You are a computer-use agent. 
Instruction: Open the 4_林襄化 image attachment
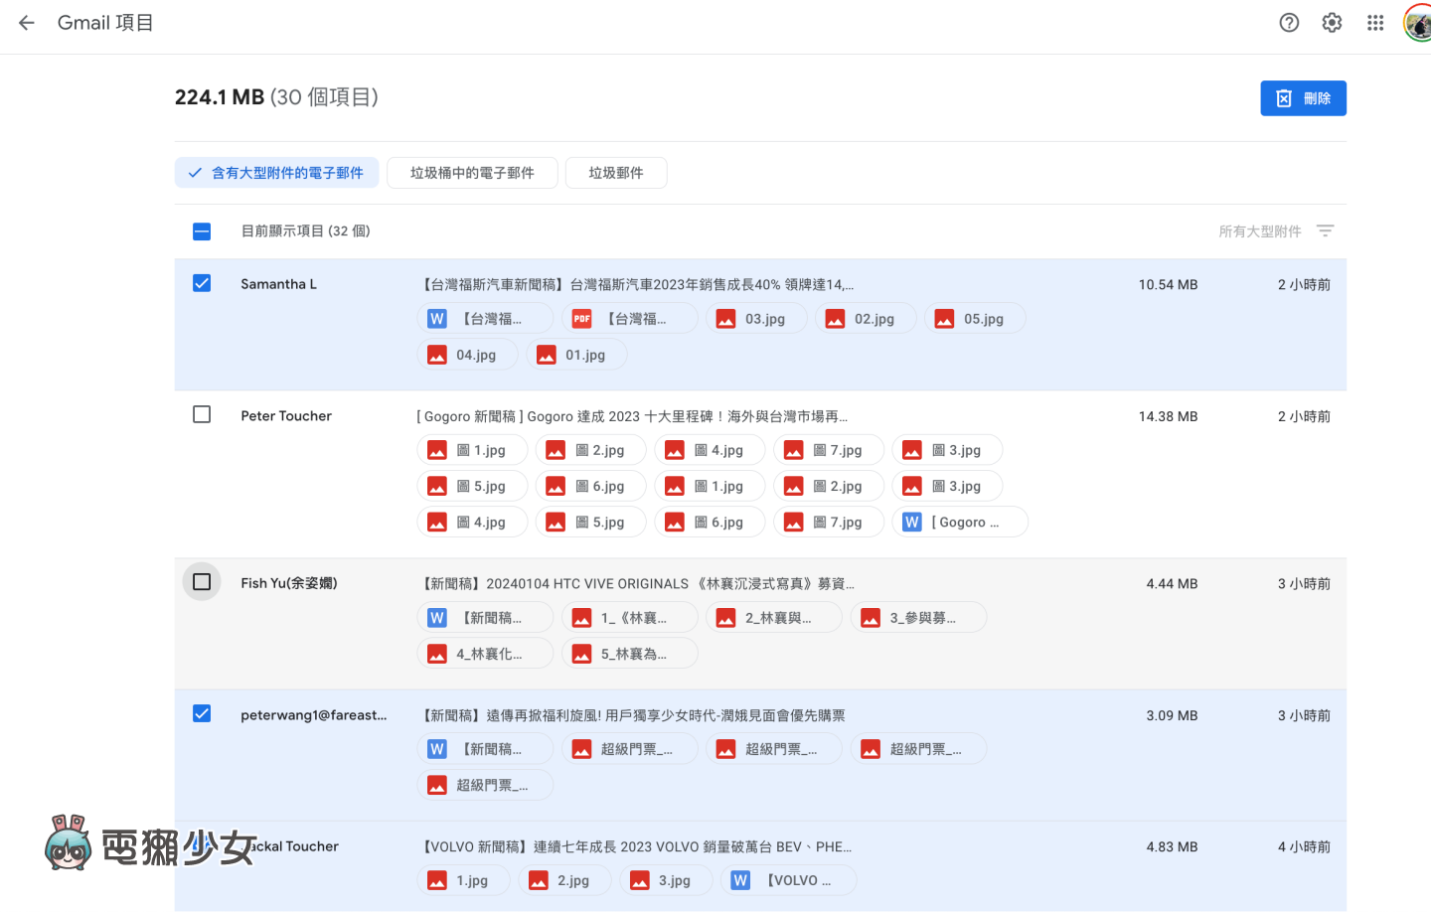point(485,654)
